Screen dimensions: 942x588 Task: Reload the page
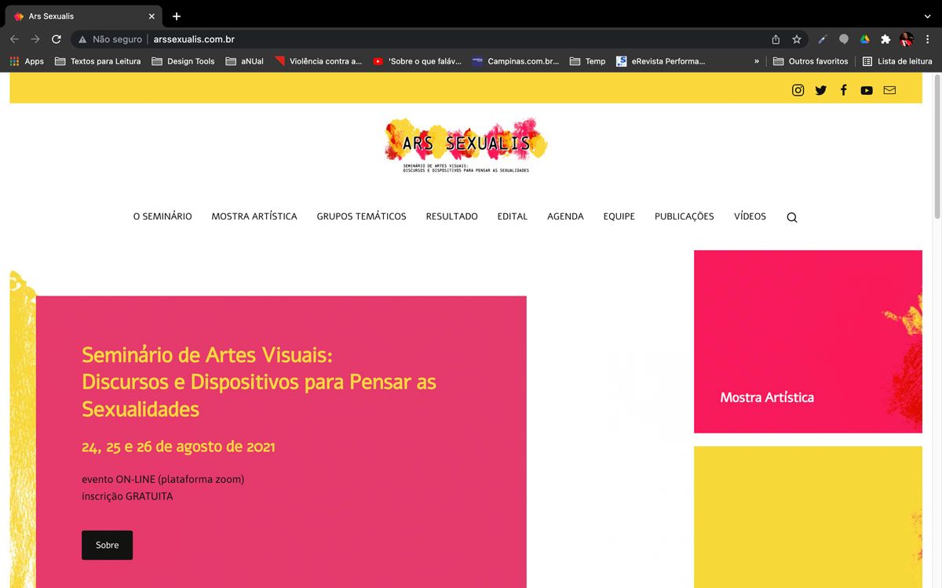tap(57, 39)
